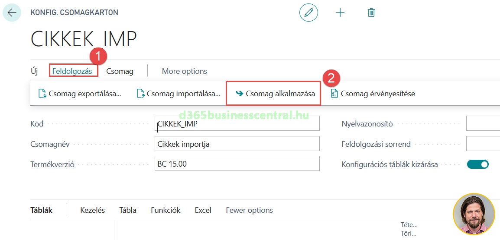The image size is (500, 240).
Task: Click the Csomag alkalmazása arrow icon
Action: (239, 93)
